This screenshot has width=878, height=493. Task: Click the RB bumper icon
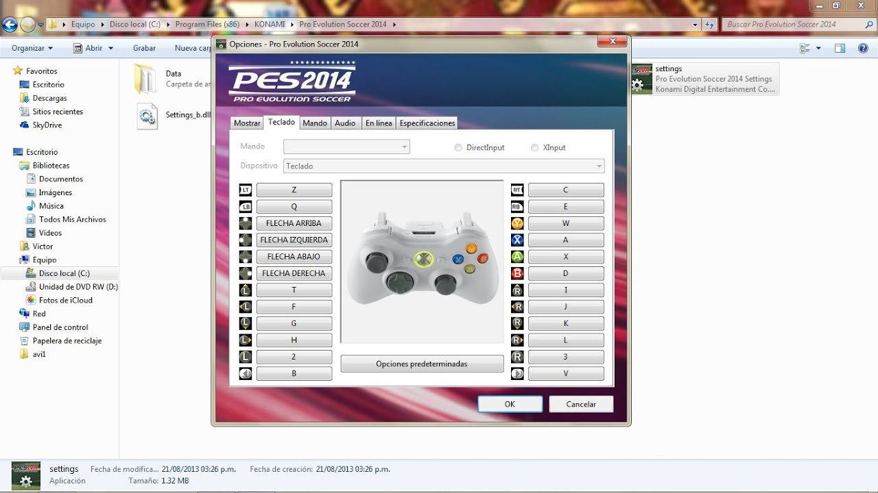[517, 206]
